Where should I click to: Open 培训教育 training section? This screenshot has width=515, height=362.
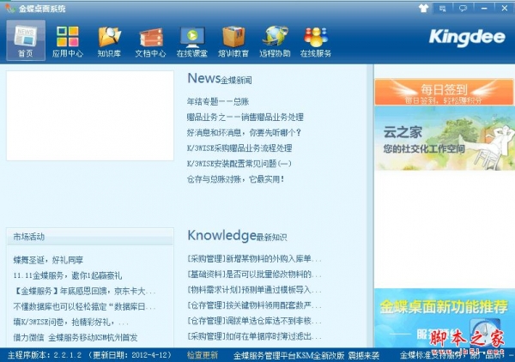pyautogui.click(x=233, y=41)
